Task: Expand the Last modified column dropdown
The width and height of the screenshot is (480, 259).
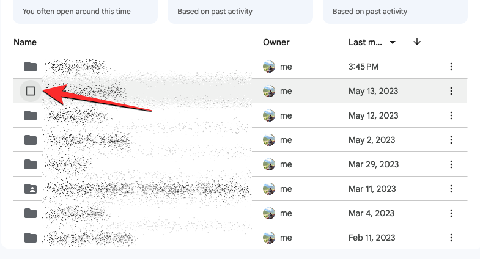Action: [x=393, y=42]
